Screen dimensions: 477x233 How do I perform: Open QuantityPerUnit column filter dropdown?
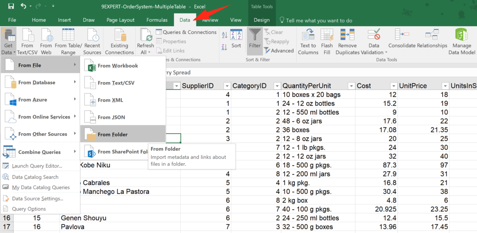[352, 86]
